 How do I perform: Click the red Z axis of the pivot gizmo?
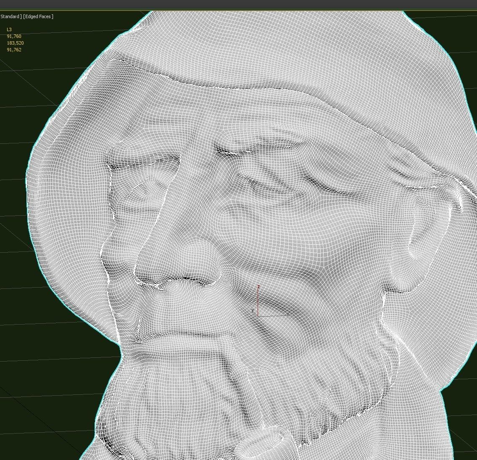pos(258,301)
